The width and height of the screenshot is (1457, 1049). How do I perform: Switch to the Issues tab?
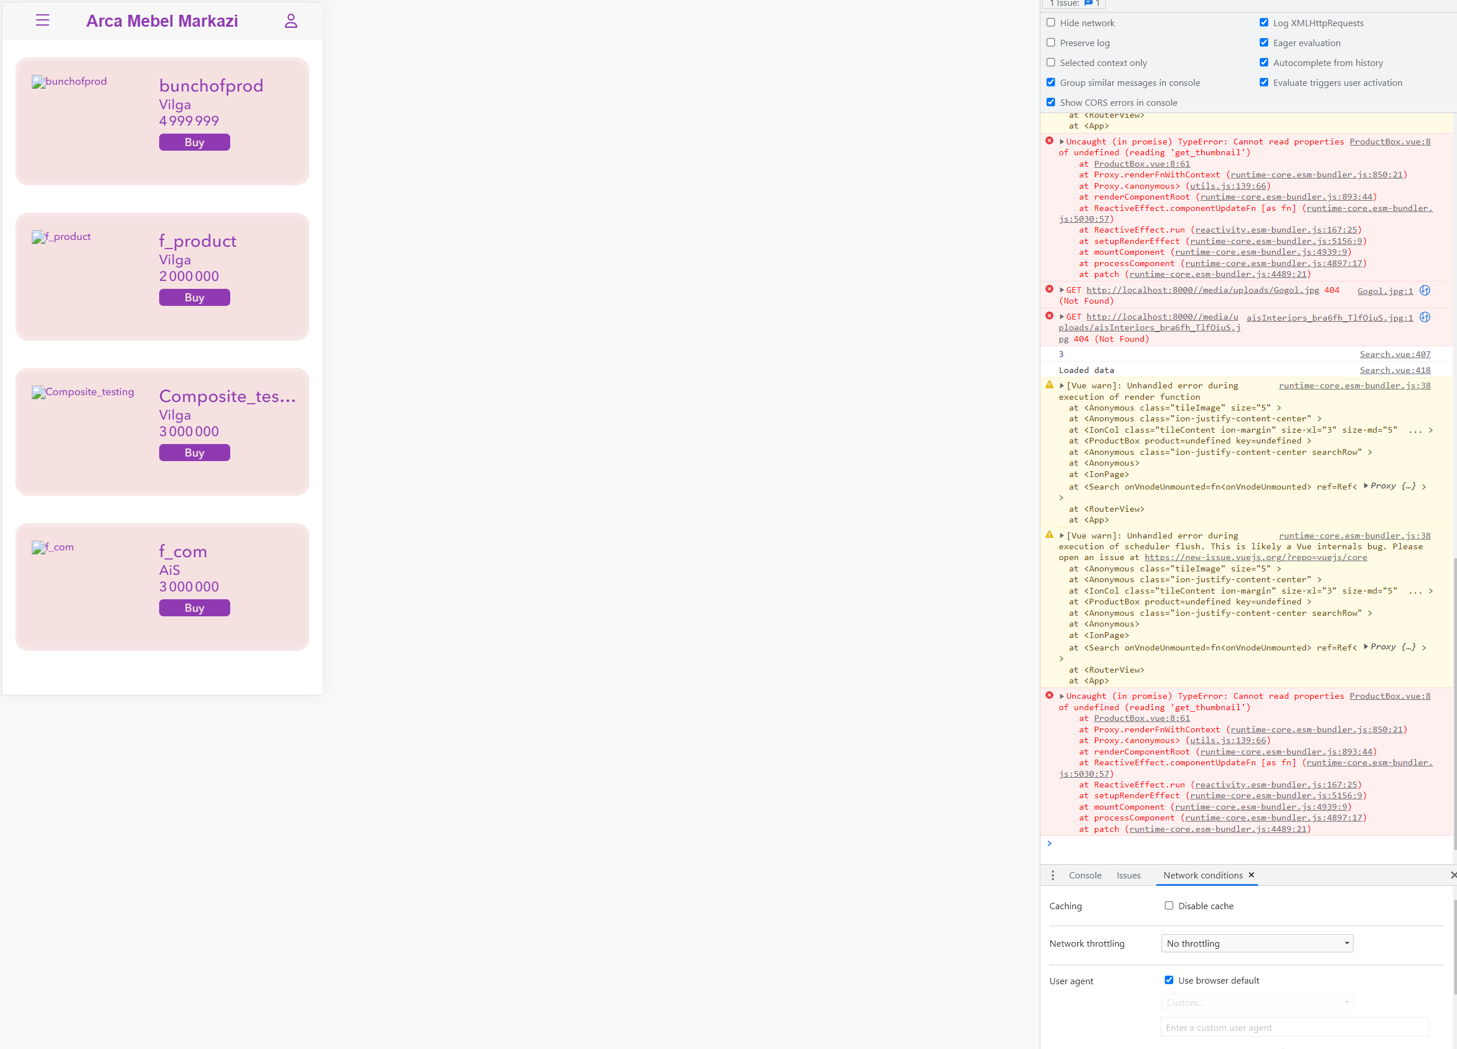[x=1129, y=875]
